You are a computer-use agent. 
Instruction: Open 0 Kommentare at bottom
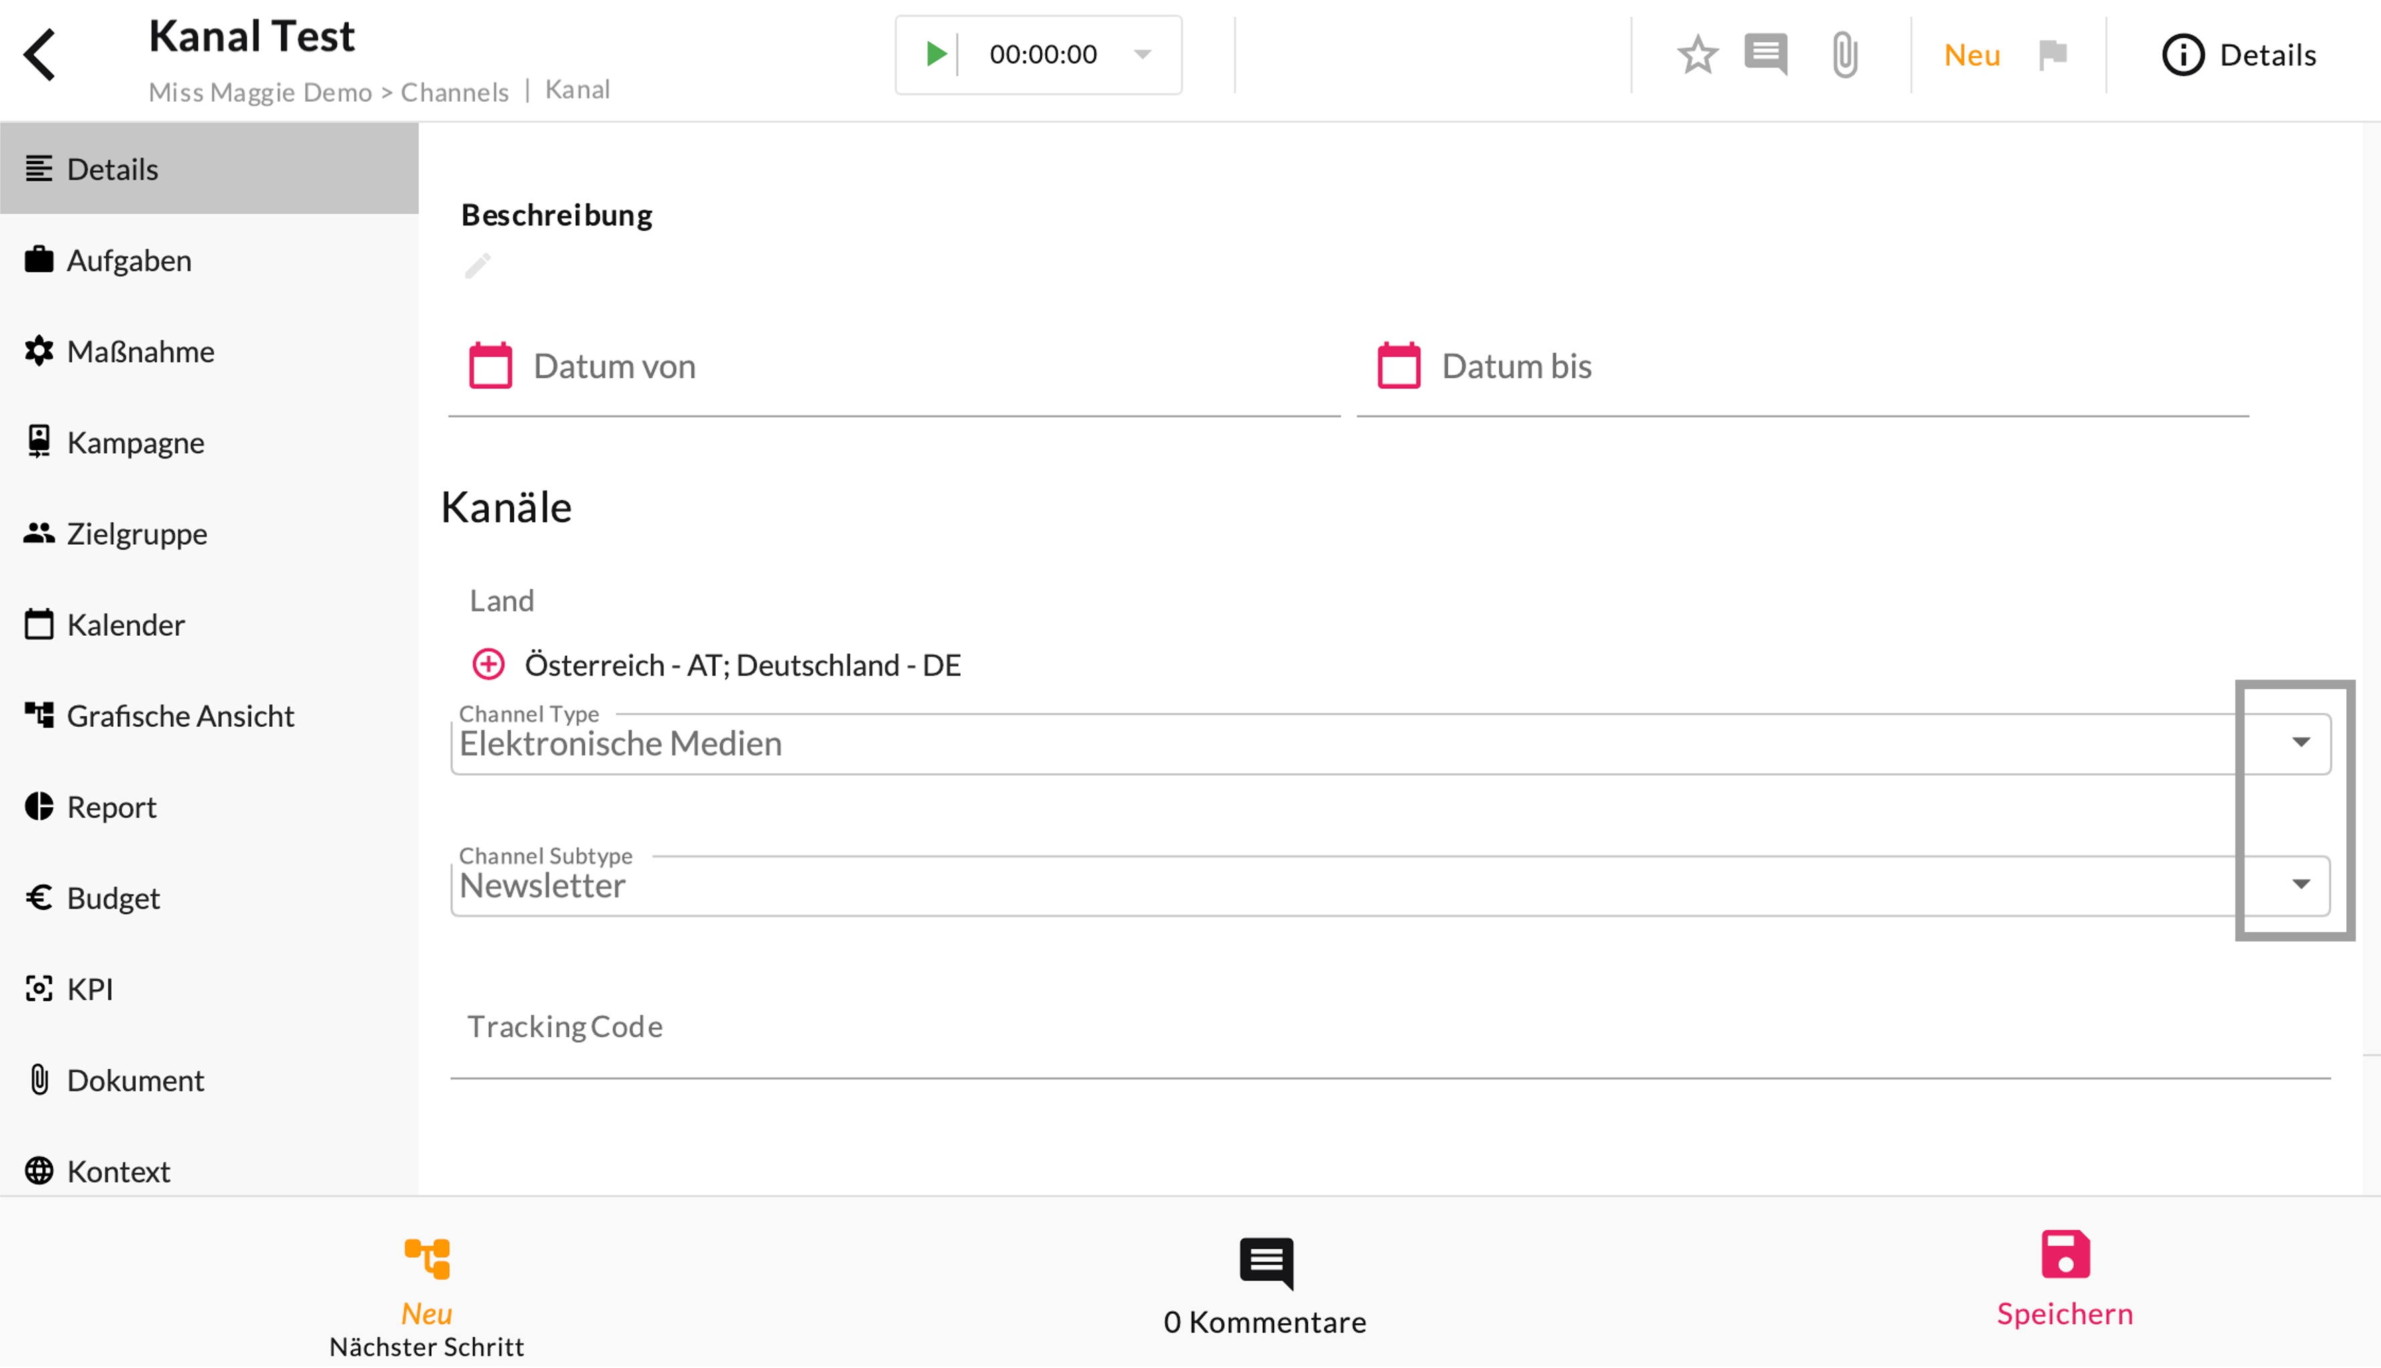pyautogui.click(x=1265, y=1287)
